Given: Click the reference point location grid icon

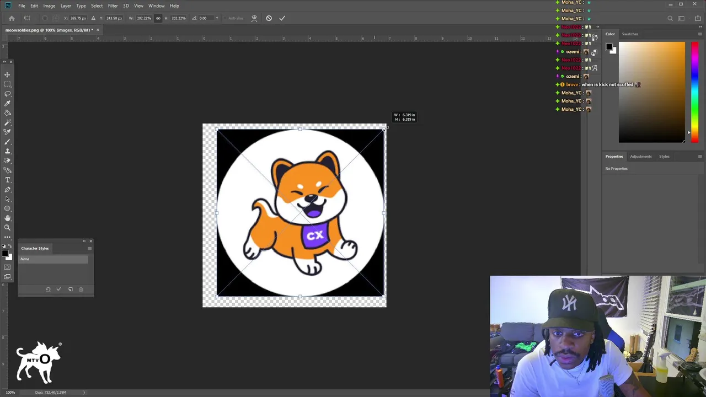Looking at the screenshot, I should coord(55,18).
